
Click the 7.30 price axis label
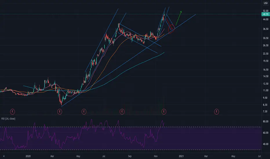[266, 111]
